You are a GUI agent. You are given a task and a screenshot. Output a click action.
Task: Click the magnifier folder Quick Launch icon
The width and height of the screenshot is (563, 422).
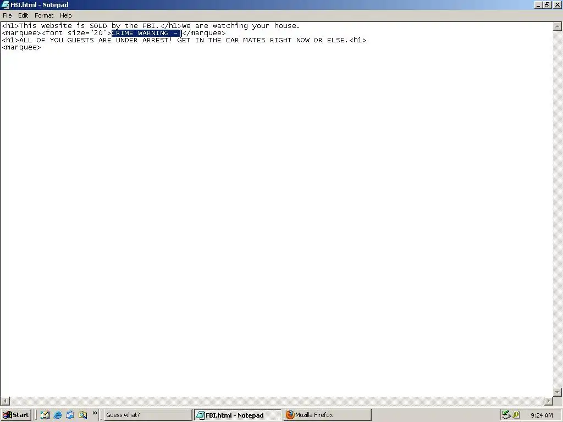[x=83, y=415]
